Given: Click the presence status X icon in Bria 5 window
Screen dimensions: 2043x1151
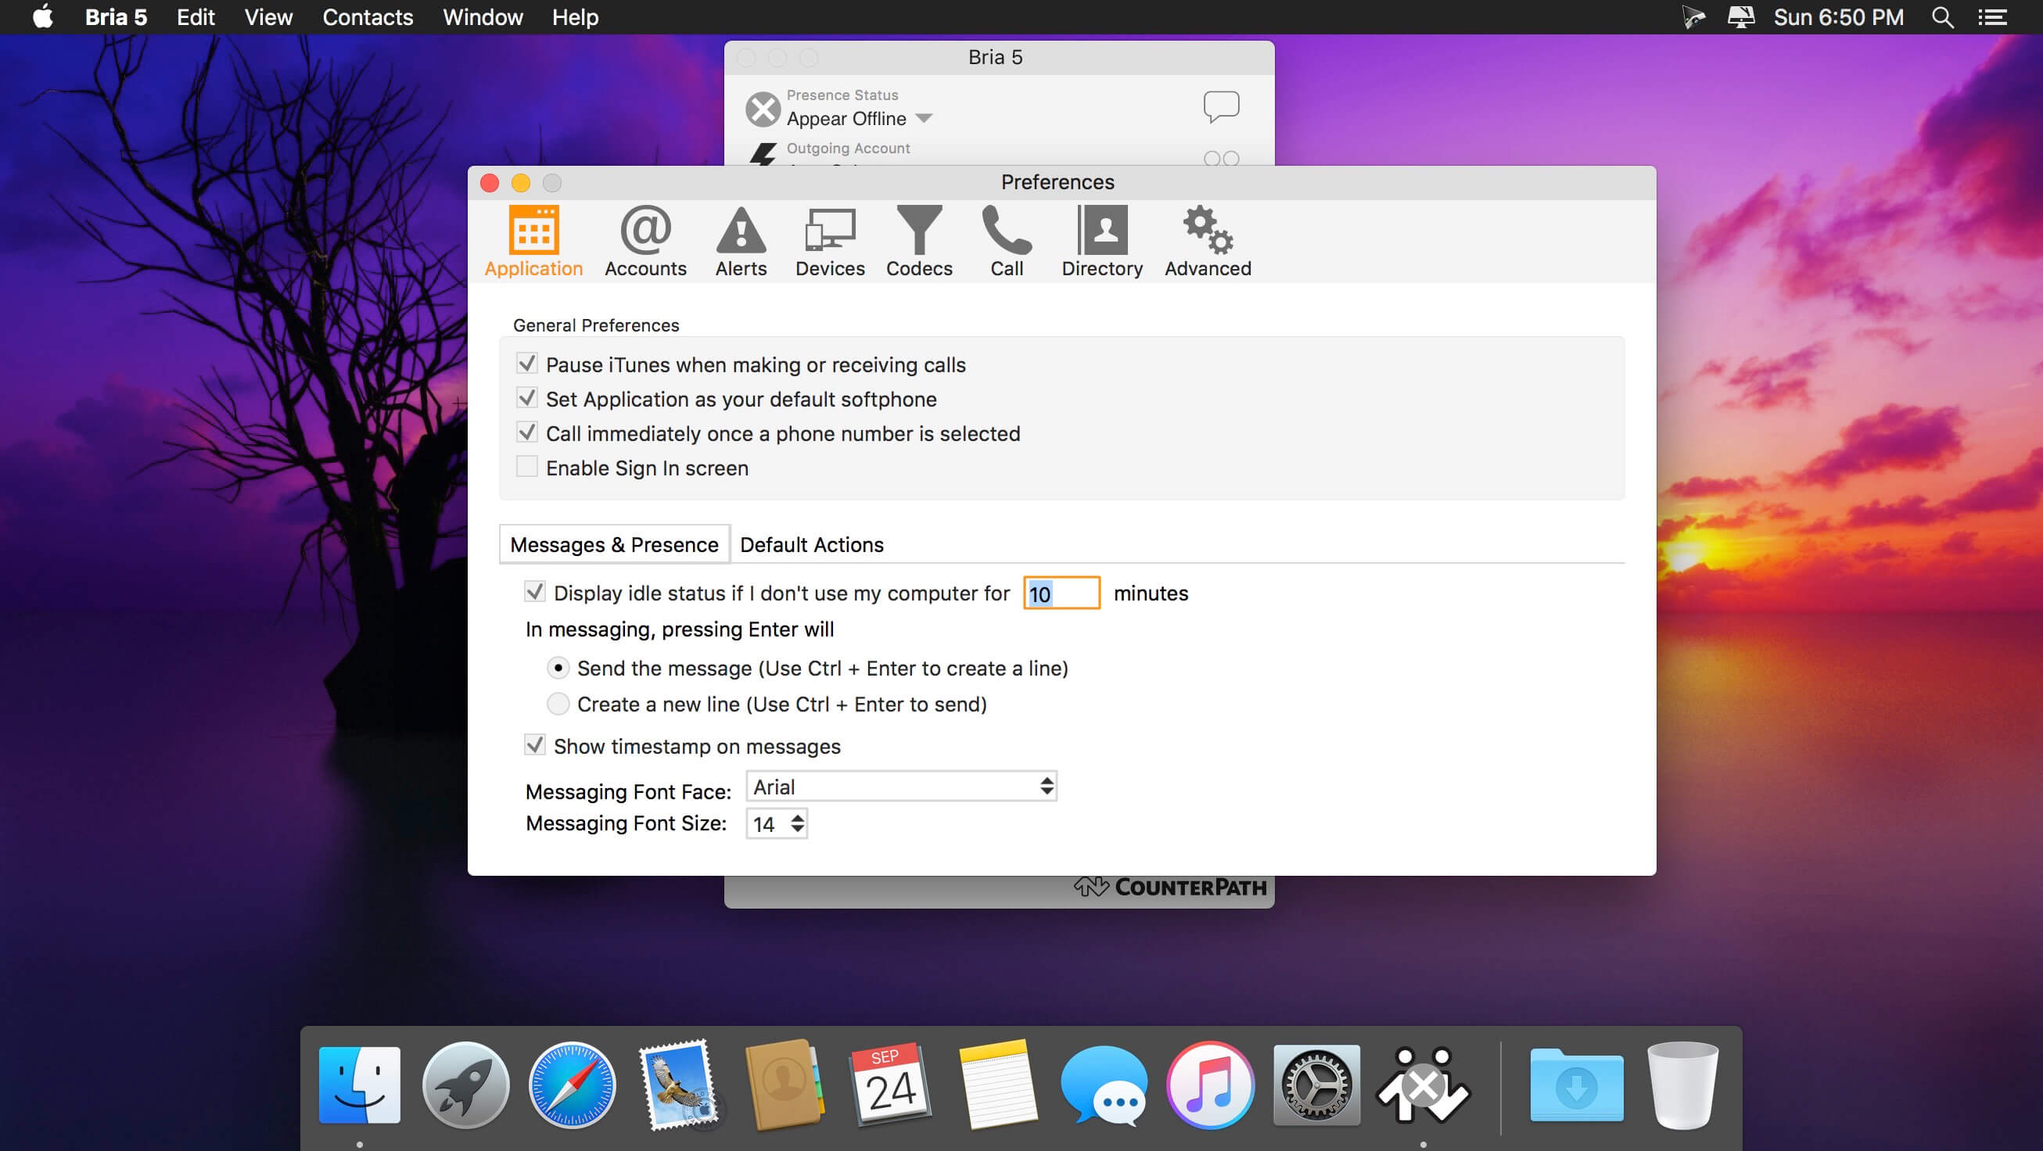Looking at the screenshot, I should pos(763,109).
